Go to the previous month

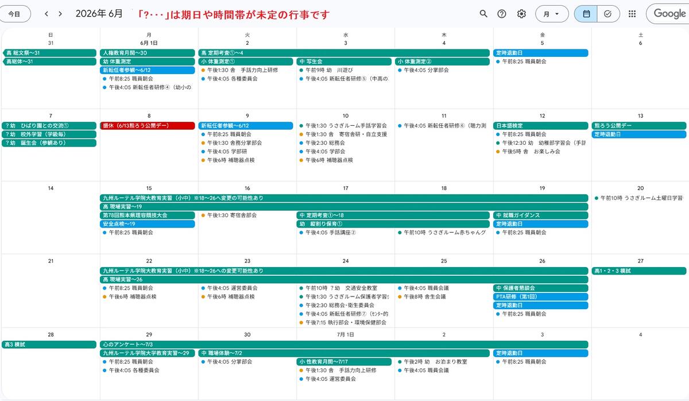point(47,14)
